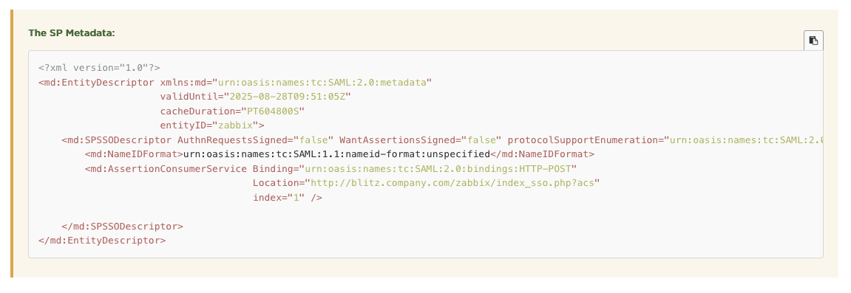Image resolution: width=851 pixels, height=293 pixels.
Task: Click the closing md:EntityDescriptor tag
Action: click(102, 241)
